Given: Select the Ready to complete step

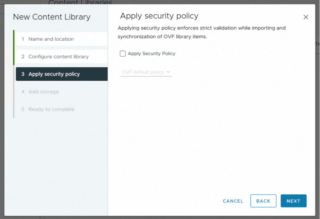Looking at the screenshot, I should click(51, 109).
